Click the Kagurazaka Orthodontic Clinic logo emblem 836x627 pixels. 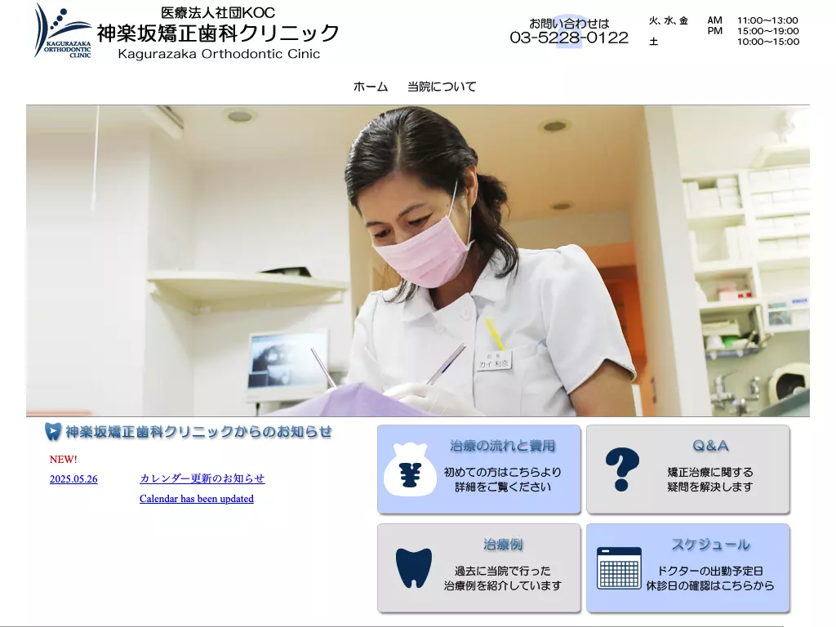coord(63,30)
